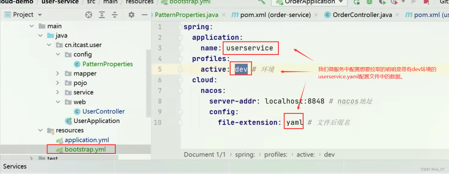Click the Select Opened File locate icon
The height and width of the screenshot is (174, 449).
(x=89, y=15)
